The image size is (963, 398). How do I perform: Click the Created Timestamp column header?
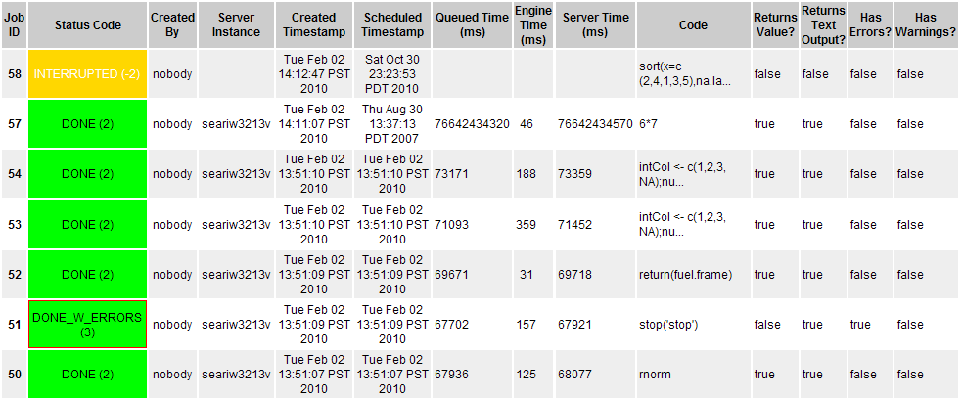[313, 24]
